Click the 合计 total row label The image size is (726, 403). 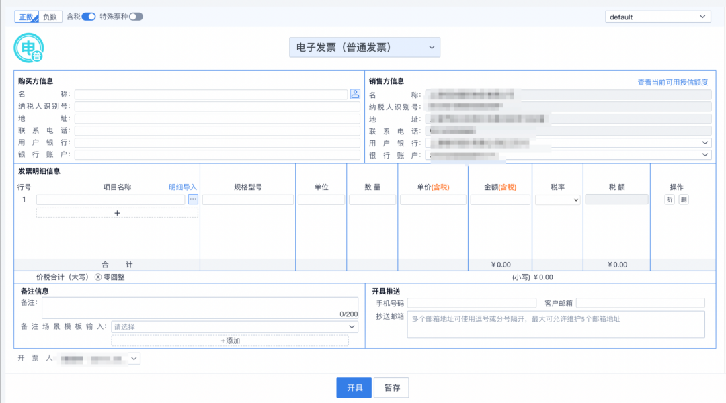(117, 265)
